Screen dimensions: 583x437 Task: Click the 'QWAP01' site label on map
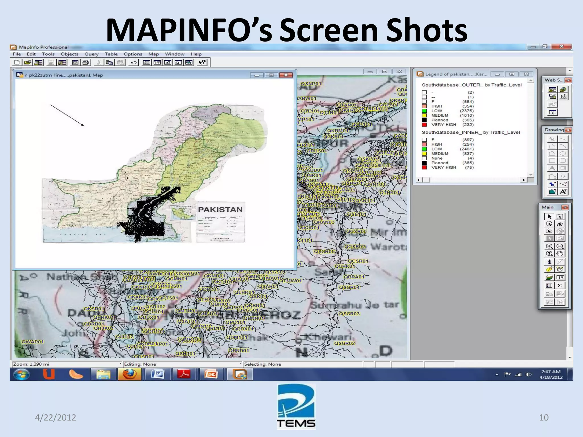point(33,342)
